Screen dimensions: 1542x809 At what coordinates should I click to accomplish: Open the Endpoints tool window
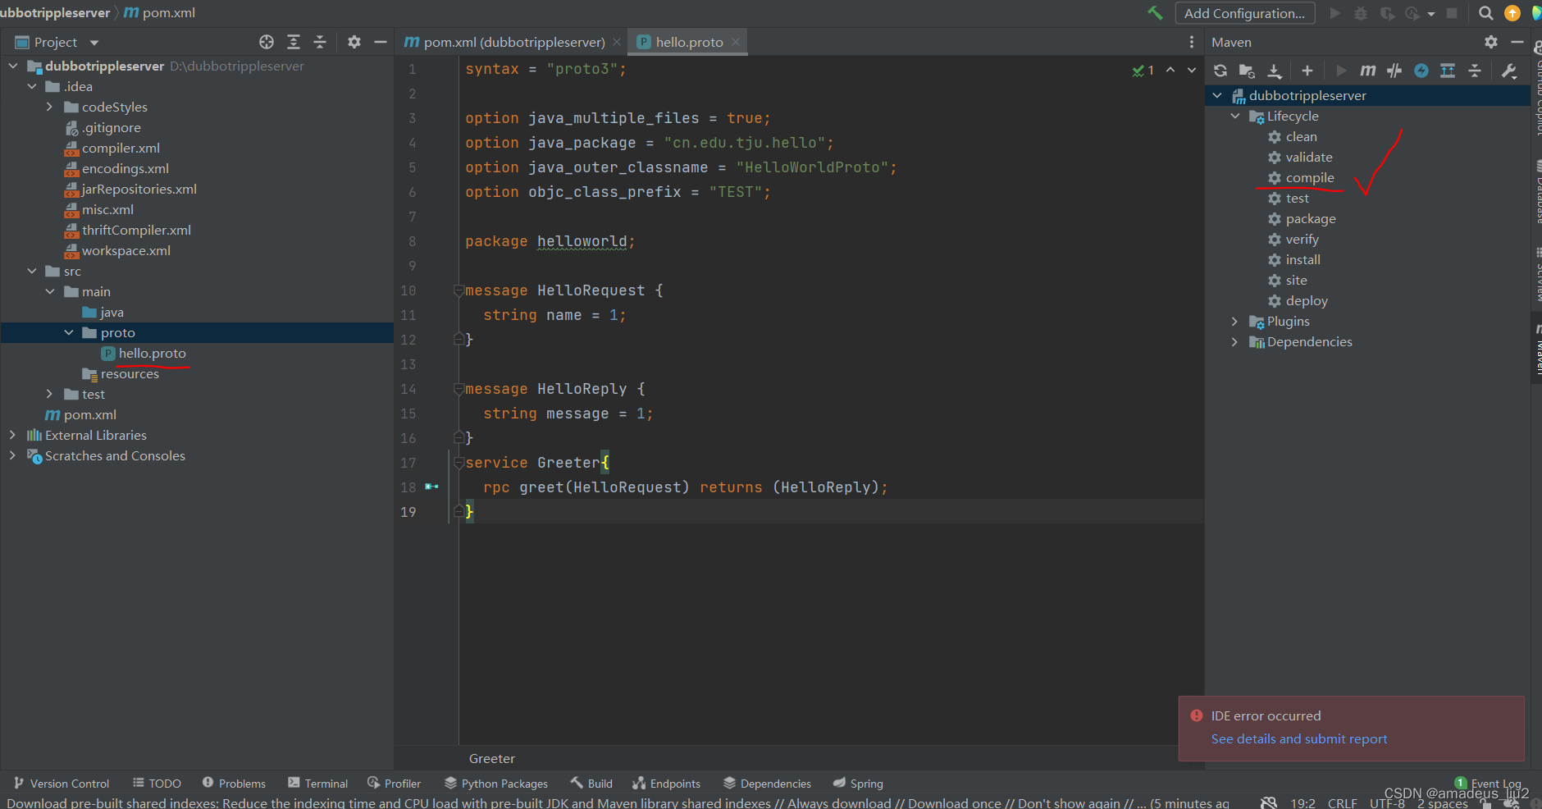click(666, 784)
